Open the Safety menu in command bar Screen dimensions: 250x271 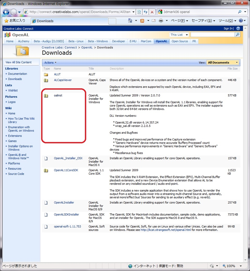pyautogui.click(x=203, y=21)
